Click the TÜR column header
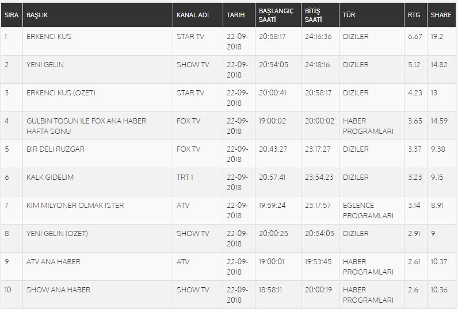458x309 pixels. coord(349,15)
